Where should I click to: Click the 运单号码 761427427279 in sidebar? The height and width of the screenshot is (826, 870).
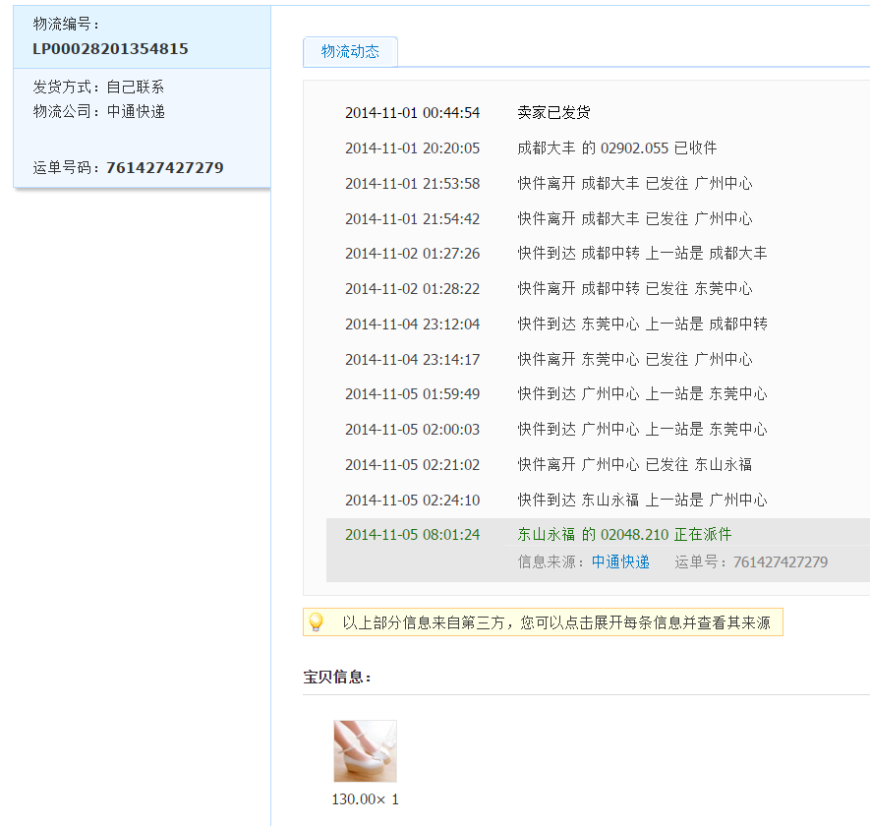click(x=164, y=168)
